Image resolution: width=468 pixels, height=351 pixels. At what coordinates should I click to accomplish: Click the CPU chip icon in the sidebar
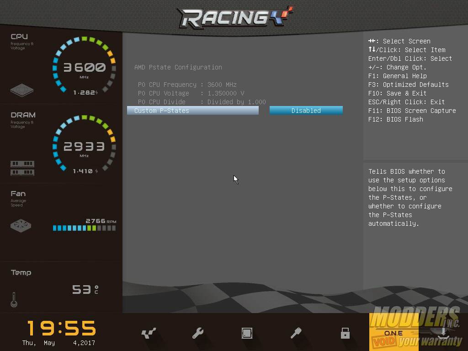click(x=22, y=90)
